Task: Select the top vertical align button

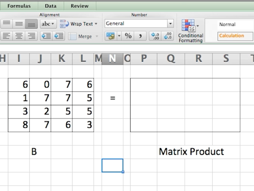Action: pos(6,24)
